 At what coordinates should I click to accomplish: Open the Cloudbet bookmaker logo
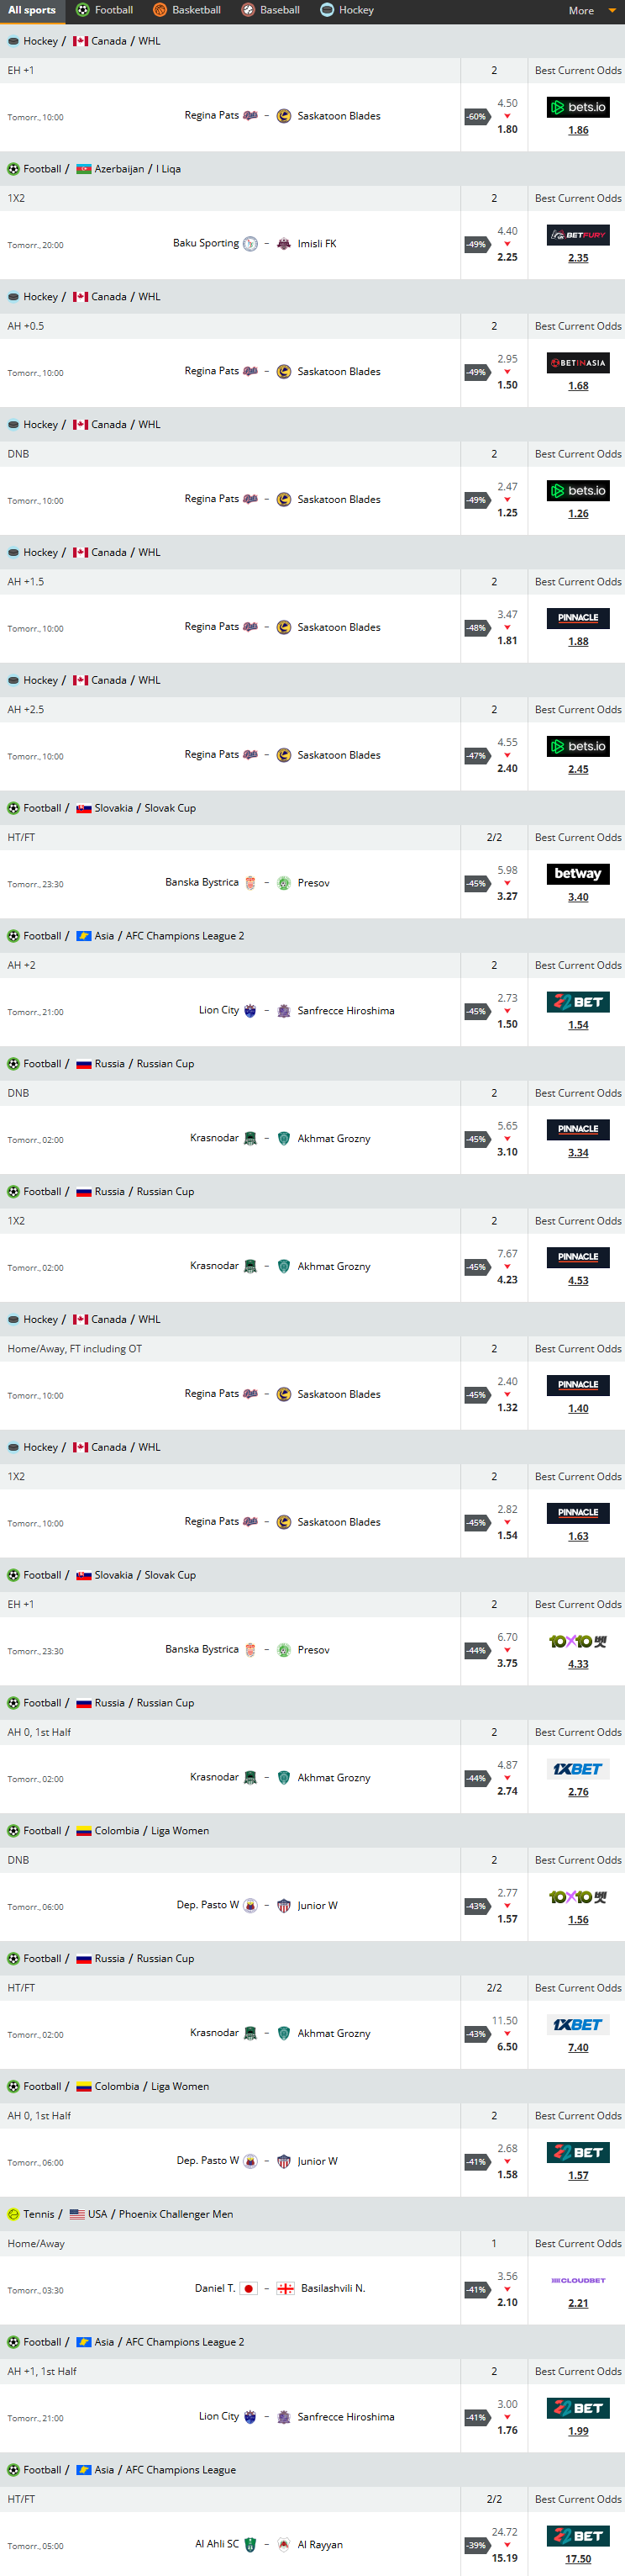tap(578, 2280)
